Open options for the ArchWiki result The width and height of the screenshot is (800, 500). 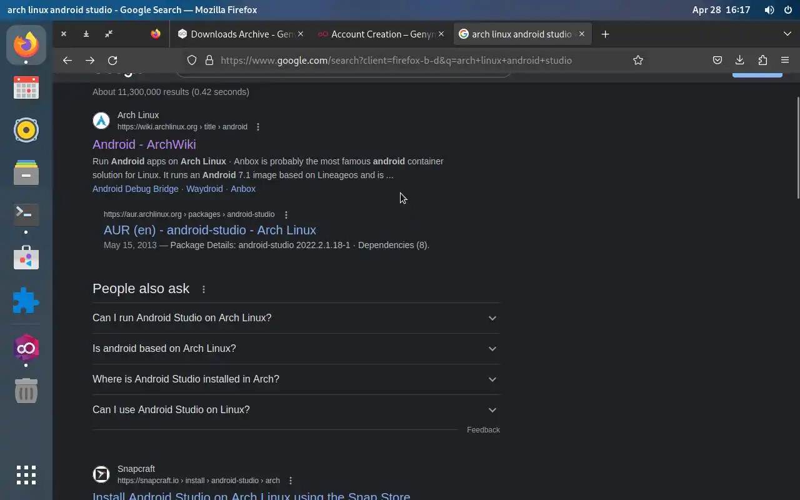pyautogui.click(x=258, y=127)
